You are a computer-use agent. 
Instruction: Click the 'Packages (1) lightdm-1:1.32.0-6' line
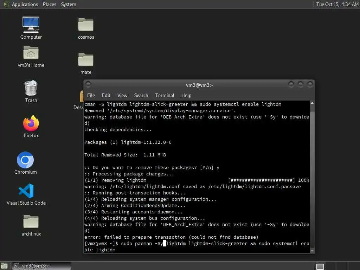[x=128, y=142]
